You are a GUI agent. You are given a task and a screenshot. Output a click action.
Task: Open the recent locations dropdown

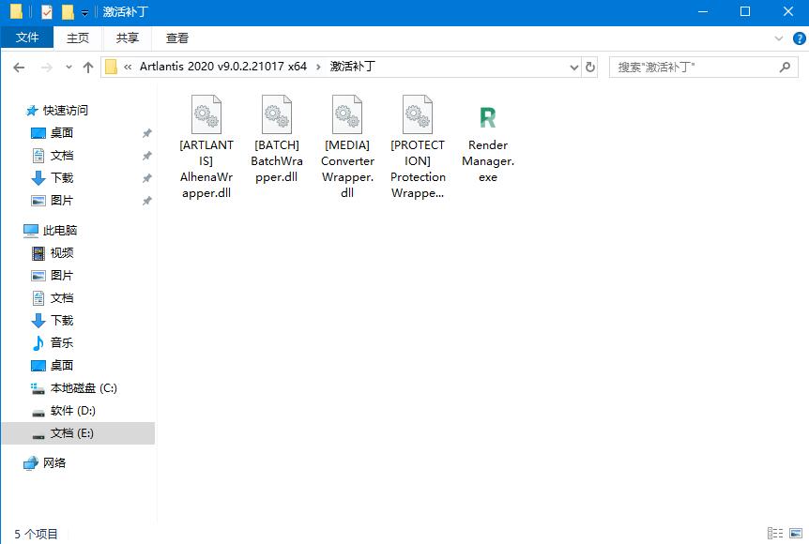click(x=69, y=67)
